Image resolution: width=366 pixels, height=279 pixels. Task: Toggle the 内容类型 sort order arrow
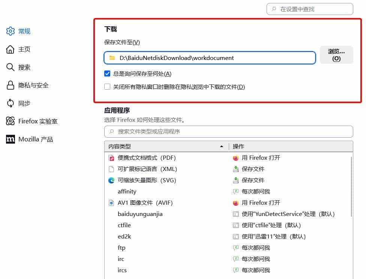click(x=221, y=146)
